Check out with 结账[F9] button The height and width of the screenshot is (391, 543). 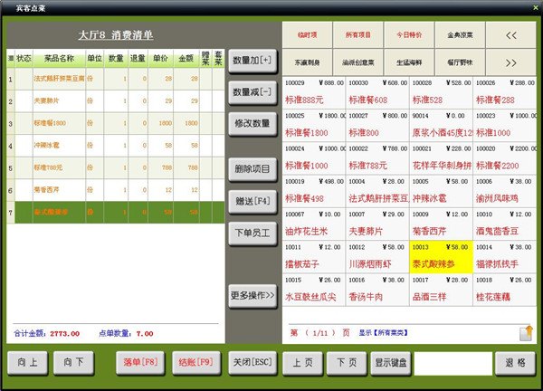[196, 363]
